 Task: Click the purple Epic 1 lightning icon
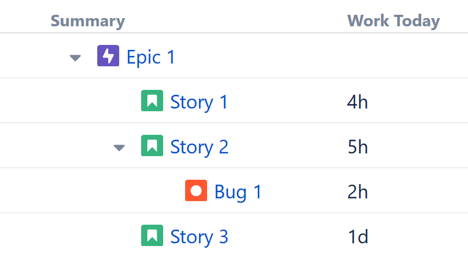pyautogui.click(x=108, y=56)
